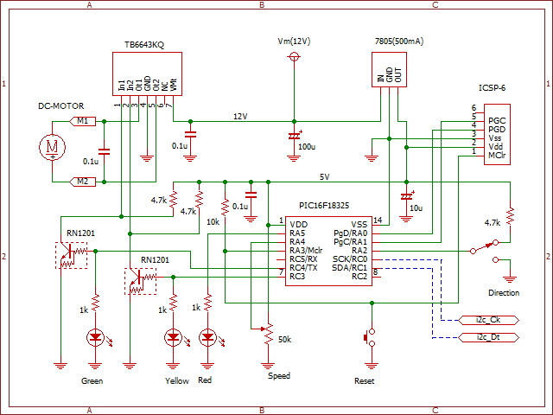Select the PIC16F18325 microcontroller body
Viewport: 553px width, 415px height.
tap(328, 251)
